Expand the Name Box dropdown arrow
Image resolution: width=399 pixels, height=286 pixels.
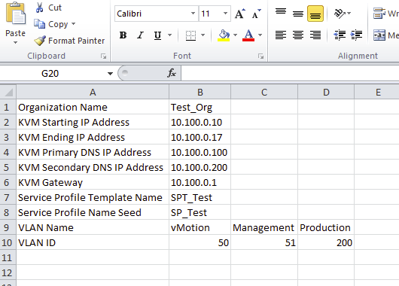110,74
